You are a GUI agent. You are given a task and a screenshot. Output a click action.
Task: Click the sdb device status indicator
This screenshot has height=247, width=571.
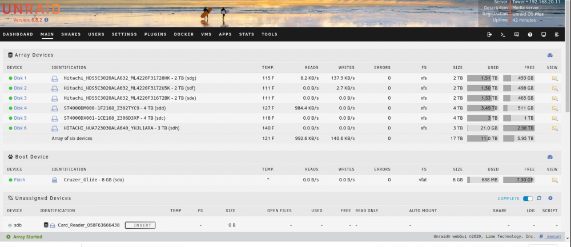[x=10, y=225]
